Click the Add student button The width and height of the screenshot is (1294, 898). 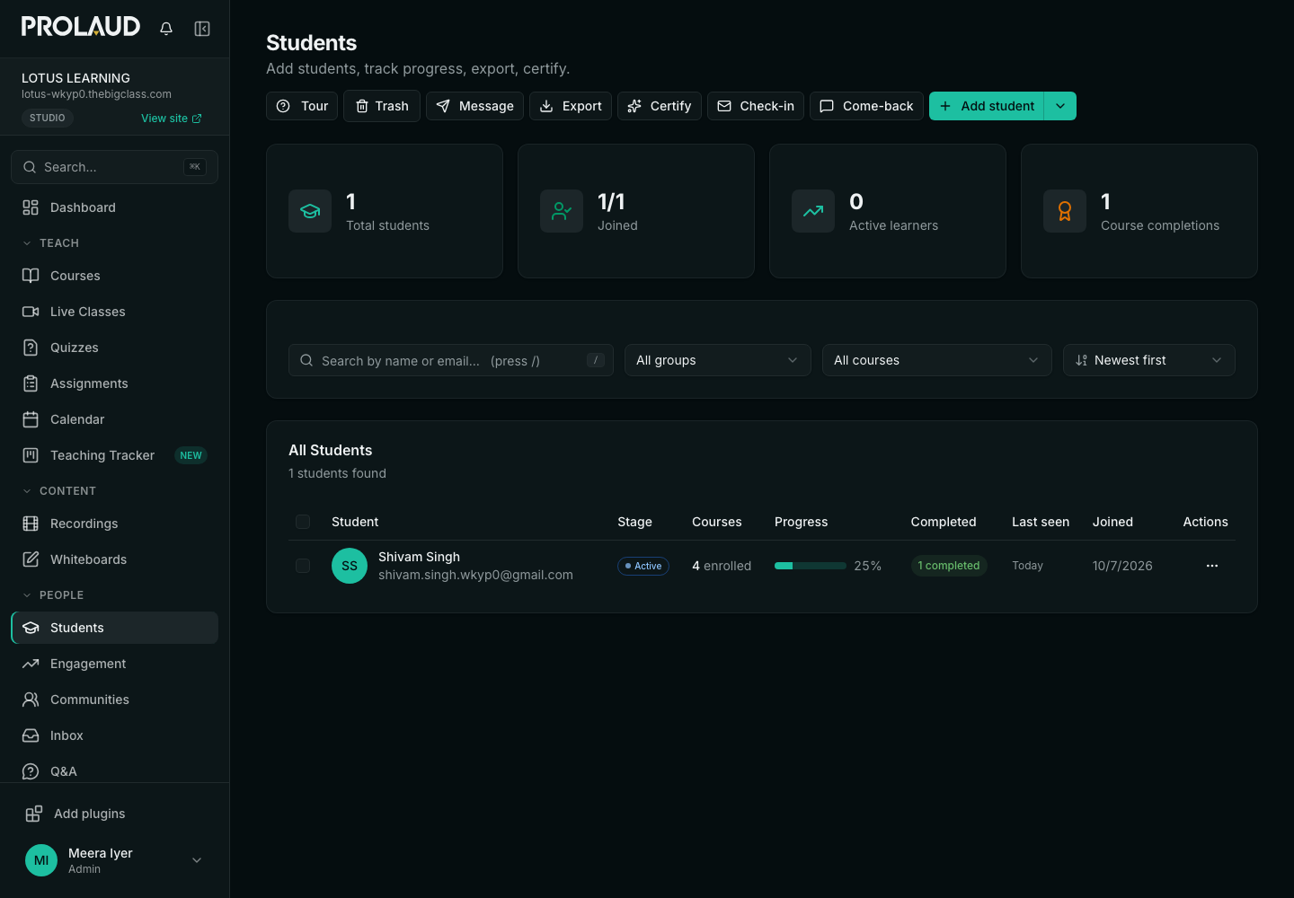(987, 106)
